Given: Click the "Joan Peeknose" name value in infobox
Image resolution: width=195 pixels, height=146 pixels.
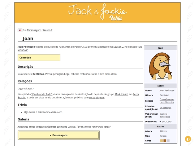Looking at the screenshot, I should click(x=167, y=90).
